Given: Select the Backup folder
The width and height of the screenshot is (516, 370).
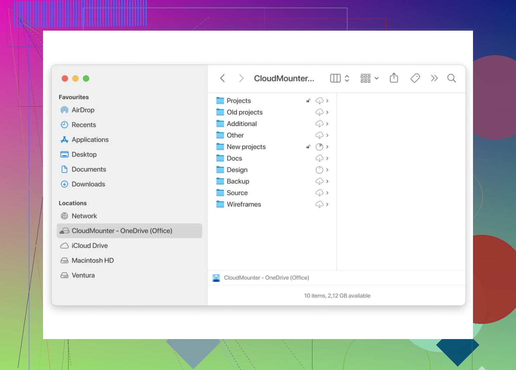Looking at the screenshot, I should (x=272, y=181).
